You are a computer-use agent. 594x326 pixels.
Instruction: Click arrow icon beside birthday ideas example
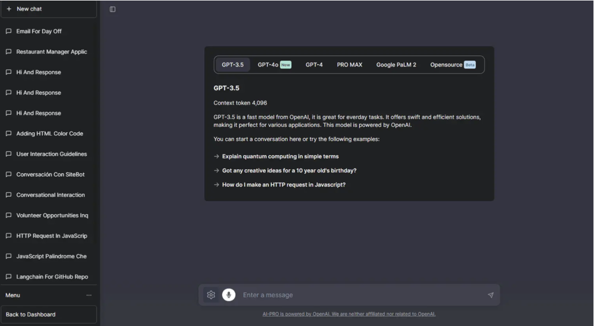tap(216, 170)
